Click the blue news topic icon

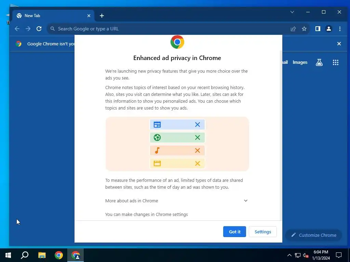click(x=157, y=125)
